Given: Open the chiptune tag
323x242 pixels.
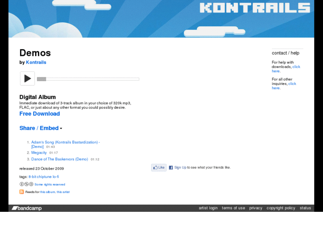Looking at the screenshot, I should pos(44,177).
